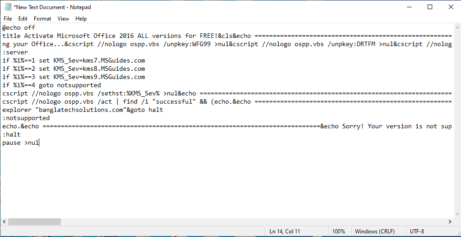Click the 100% zoom status entry
461x237 pixels.
tap(339, 232)
